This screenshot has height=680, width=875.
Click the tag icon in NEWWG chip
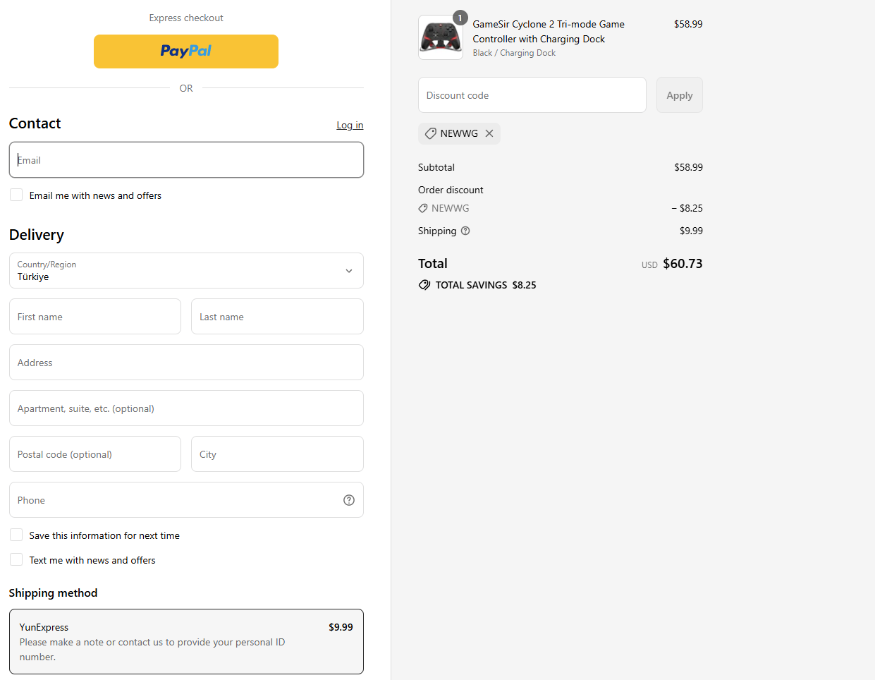pyautogui.click(x=430, y=133)
